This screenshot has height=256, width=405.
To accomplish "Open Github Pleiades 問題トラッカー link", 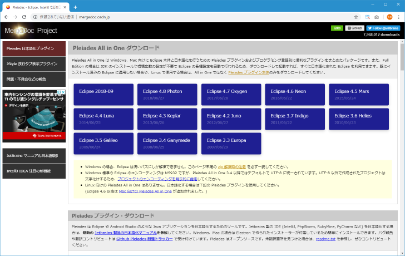I will coord(145,239).
